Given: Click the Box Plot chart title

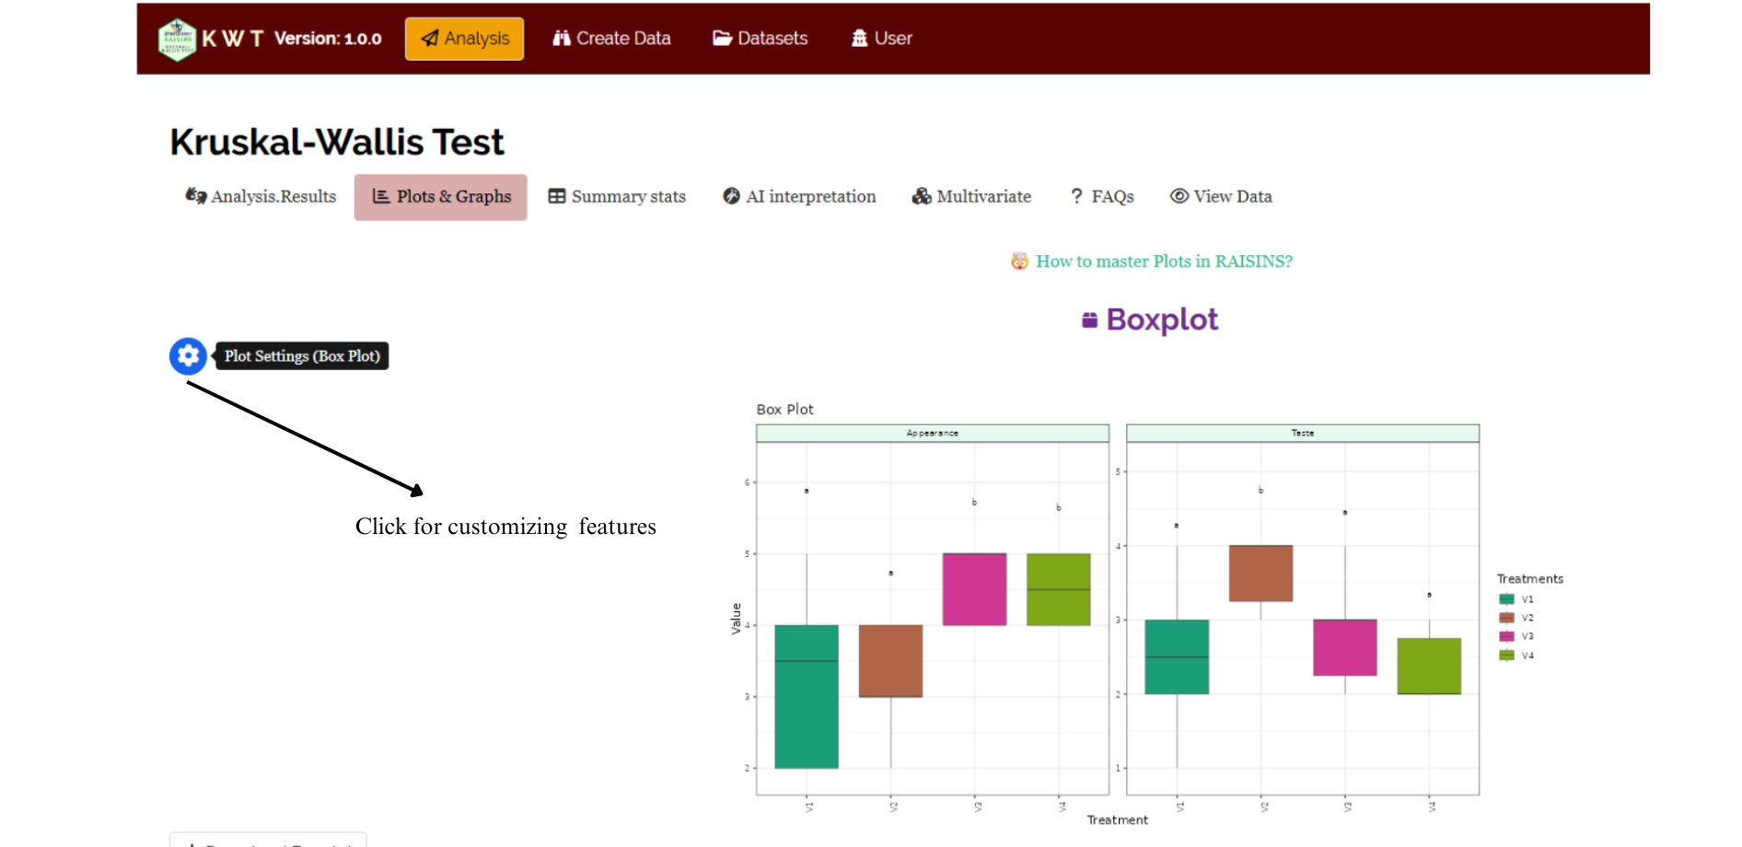Looking at the screenshot, I should pyautogui.click(x=785, y=410).
